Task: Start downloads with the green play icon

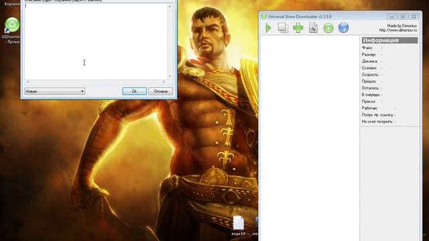Action: click(x=268, y=27)
